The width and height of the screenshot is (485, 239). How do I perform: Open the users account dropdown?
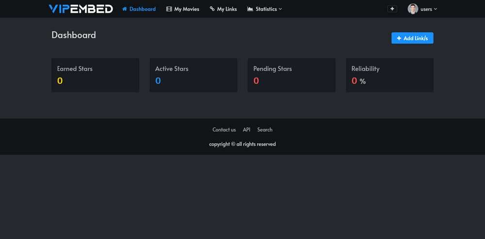click(x=422, y=9)
